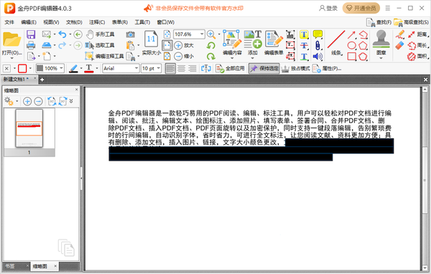Image resolution: width=431 pixels, height=274 pixels.
Task: Select the 手形工具 hand tool
Action: [101, 34]
